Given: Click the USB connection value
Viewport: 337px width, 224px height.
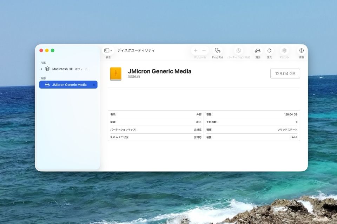Looking at the screenshot, I should 198,122.
